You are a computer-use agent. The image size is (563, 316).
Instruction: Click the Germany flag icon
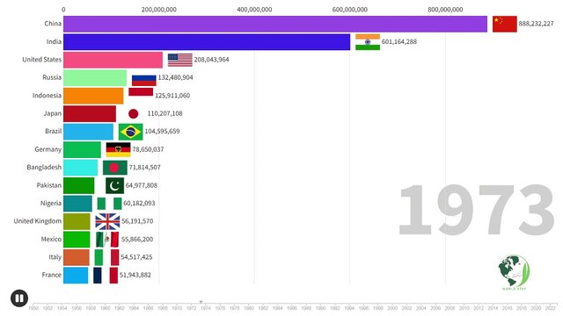119,149
